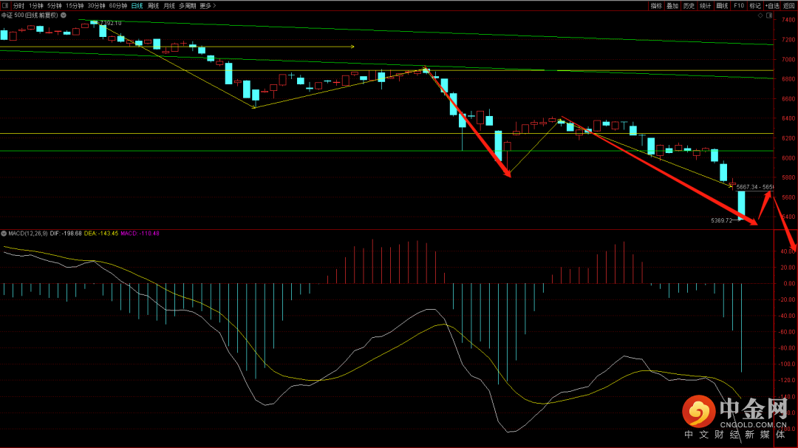798x448 pixels.
Task: Open F10 company info
Action: tap(739, 5)
